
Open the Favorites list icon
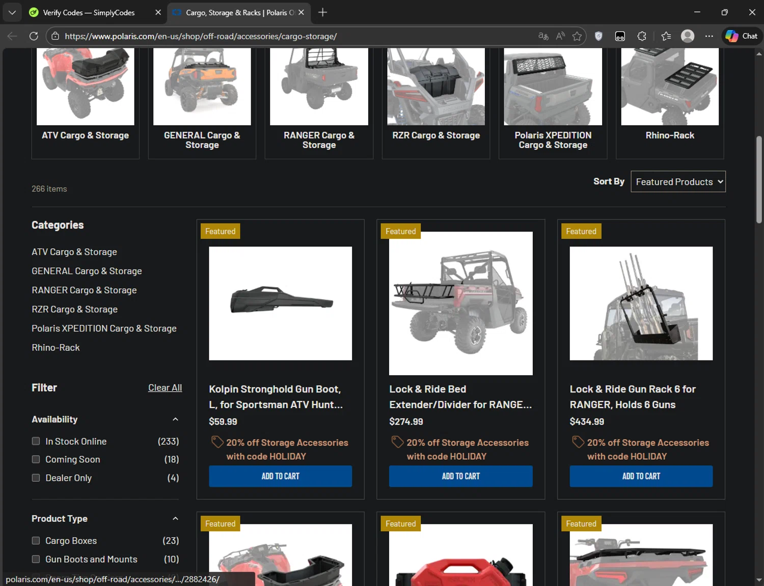point(666,36)
